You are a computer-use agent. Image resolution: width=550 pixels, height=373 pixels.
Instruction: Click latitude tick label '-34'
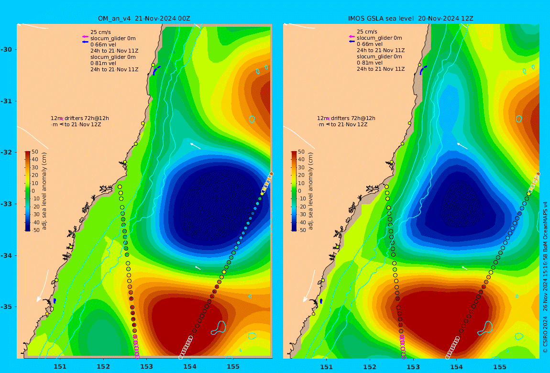tap(6, 255)
